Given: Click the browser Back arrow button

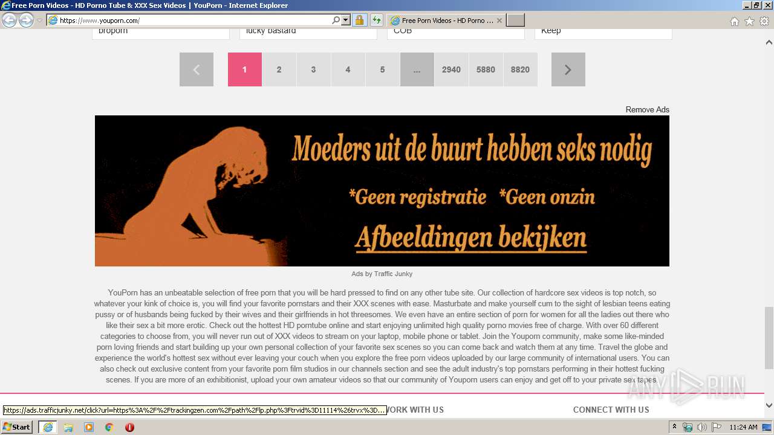Looking at the screenshot, I should [9, 21].
